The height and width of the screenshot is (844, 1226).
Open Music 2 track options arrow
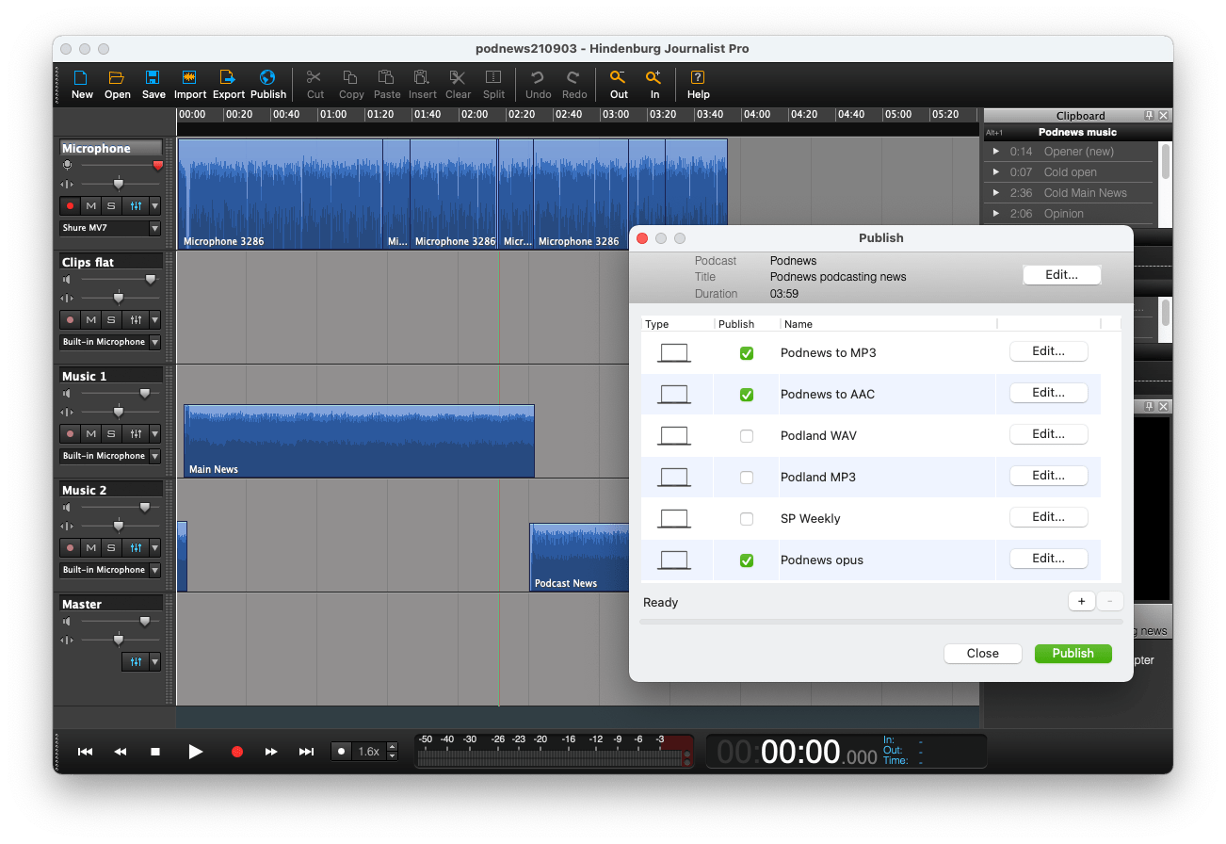[x=154, y=547]
